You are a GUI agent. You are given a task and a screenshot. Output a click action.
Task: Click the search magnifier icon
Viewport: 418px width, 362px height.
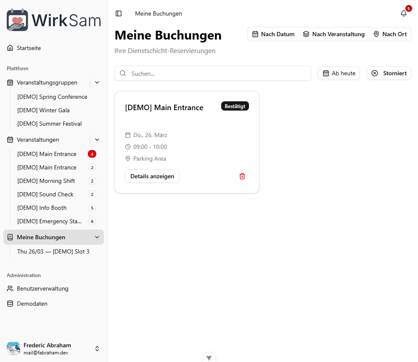123,73
